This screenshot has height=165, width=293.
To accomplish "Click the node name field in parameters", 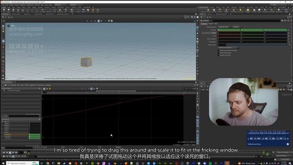I will 244,21.
